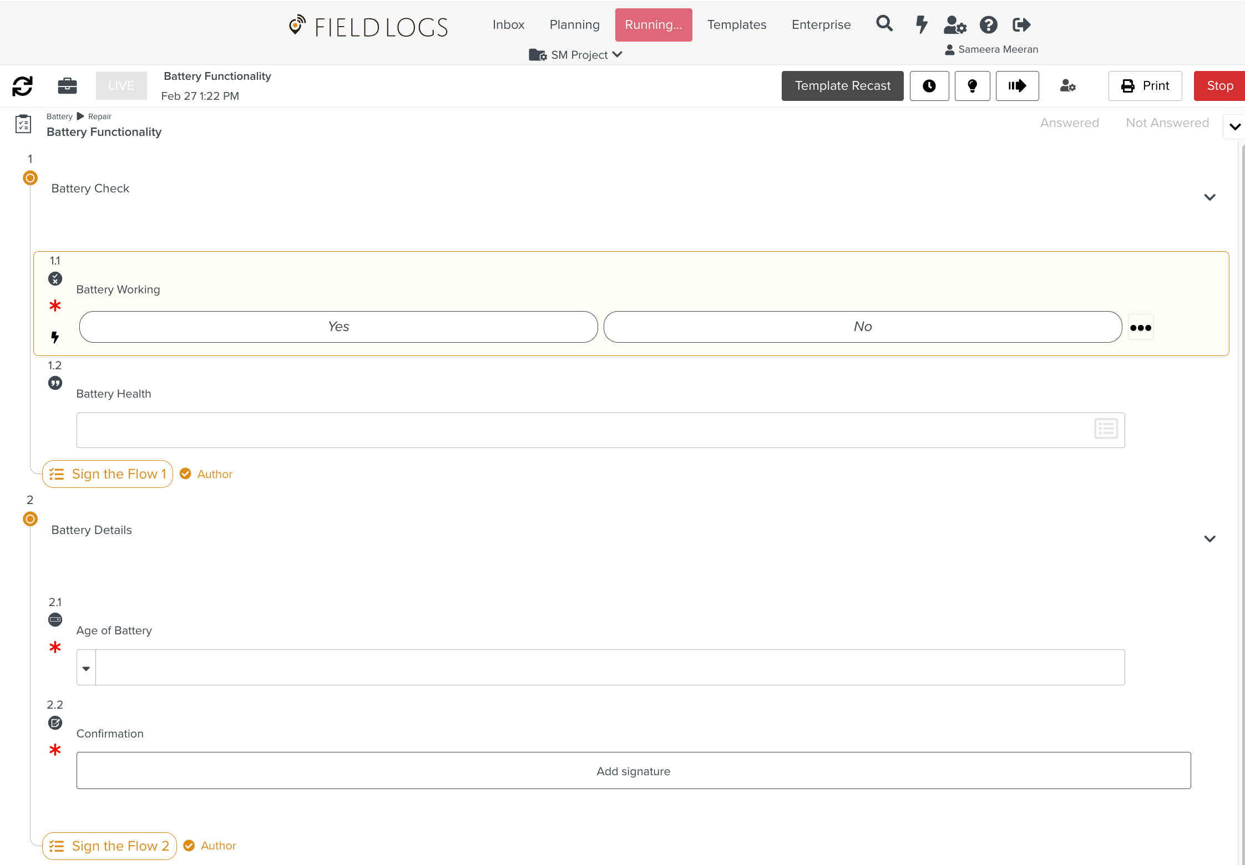Click the Author checkmark for Sign the Flow 1
Viewport: 1245px width, 865px height.
185,474
